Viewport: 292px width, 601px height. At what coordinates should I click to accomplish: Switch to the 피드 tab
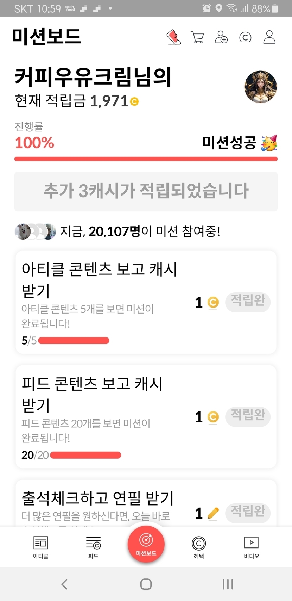93,547
